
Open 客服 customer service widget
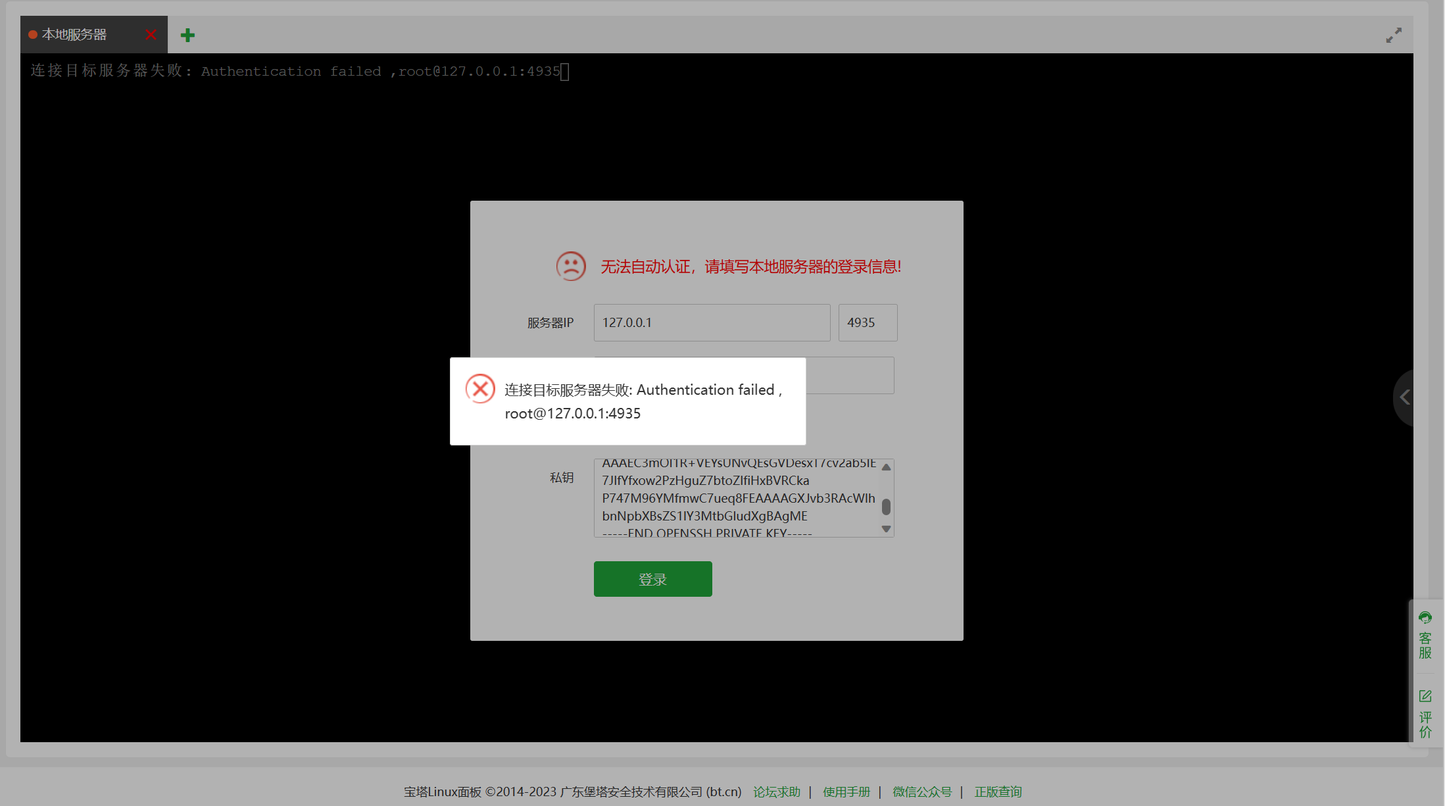point(1425,636)
